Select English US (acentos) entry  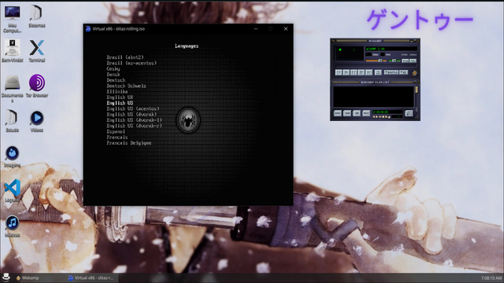pos(133,108)
